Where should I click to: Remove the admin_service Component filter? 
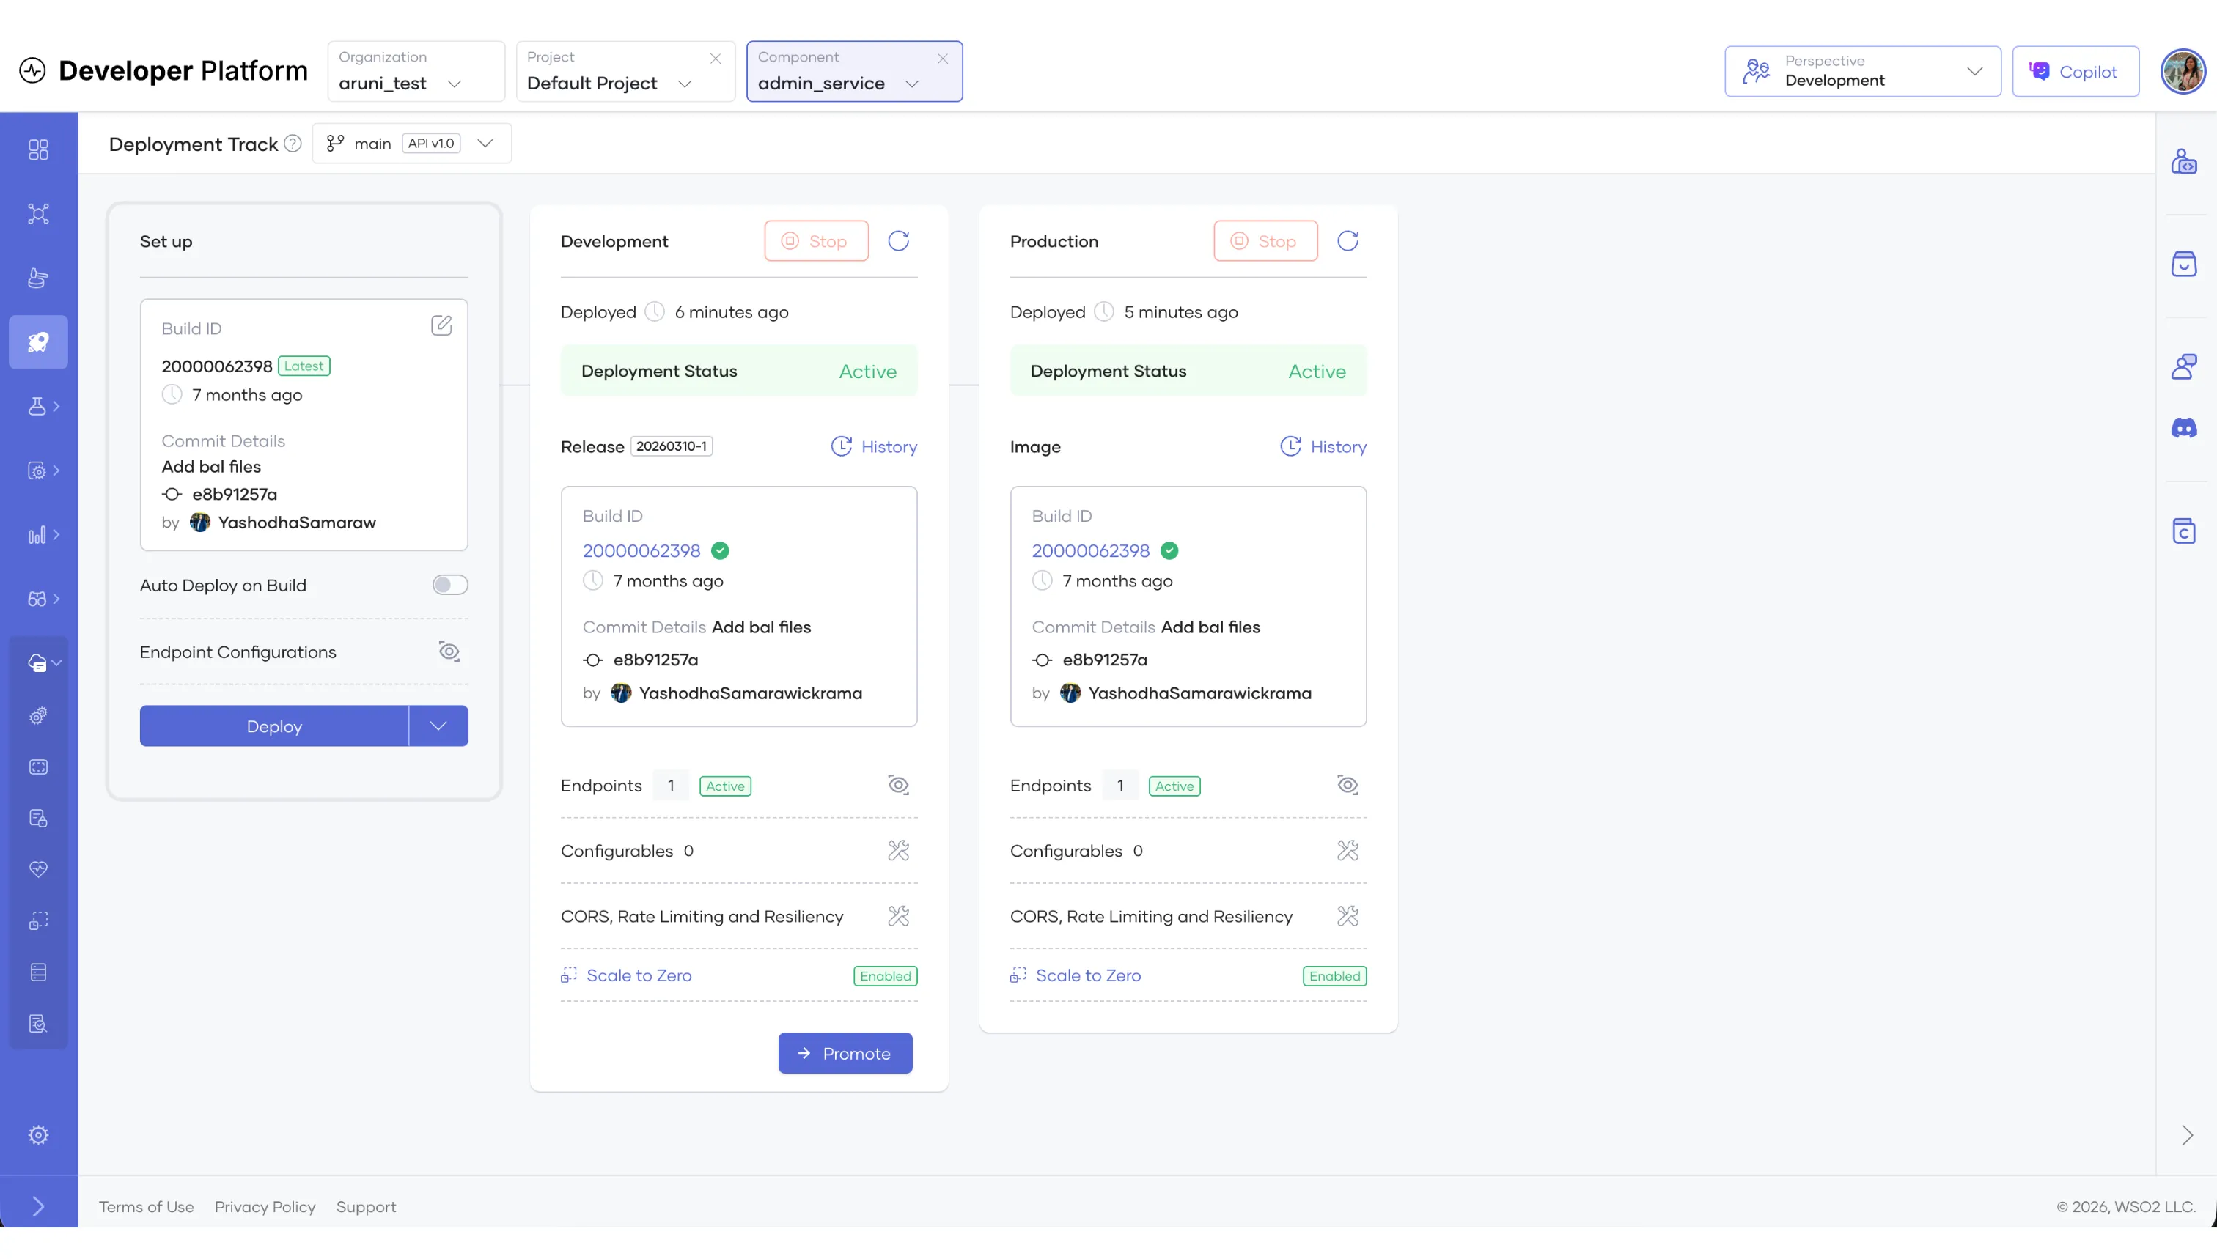[943, 59]
